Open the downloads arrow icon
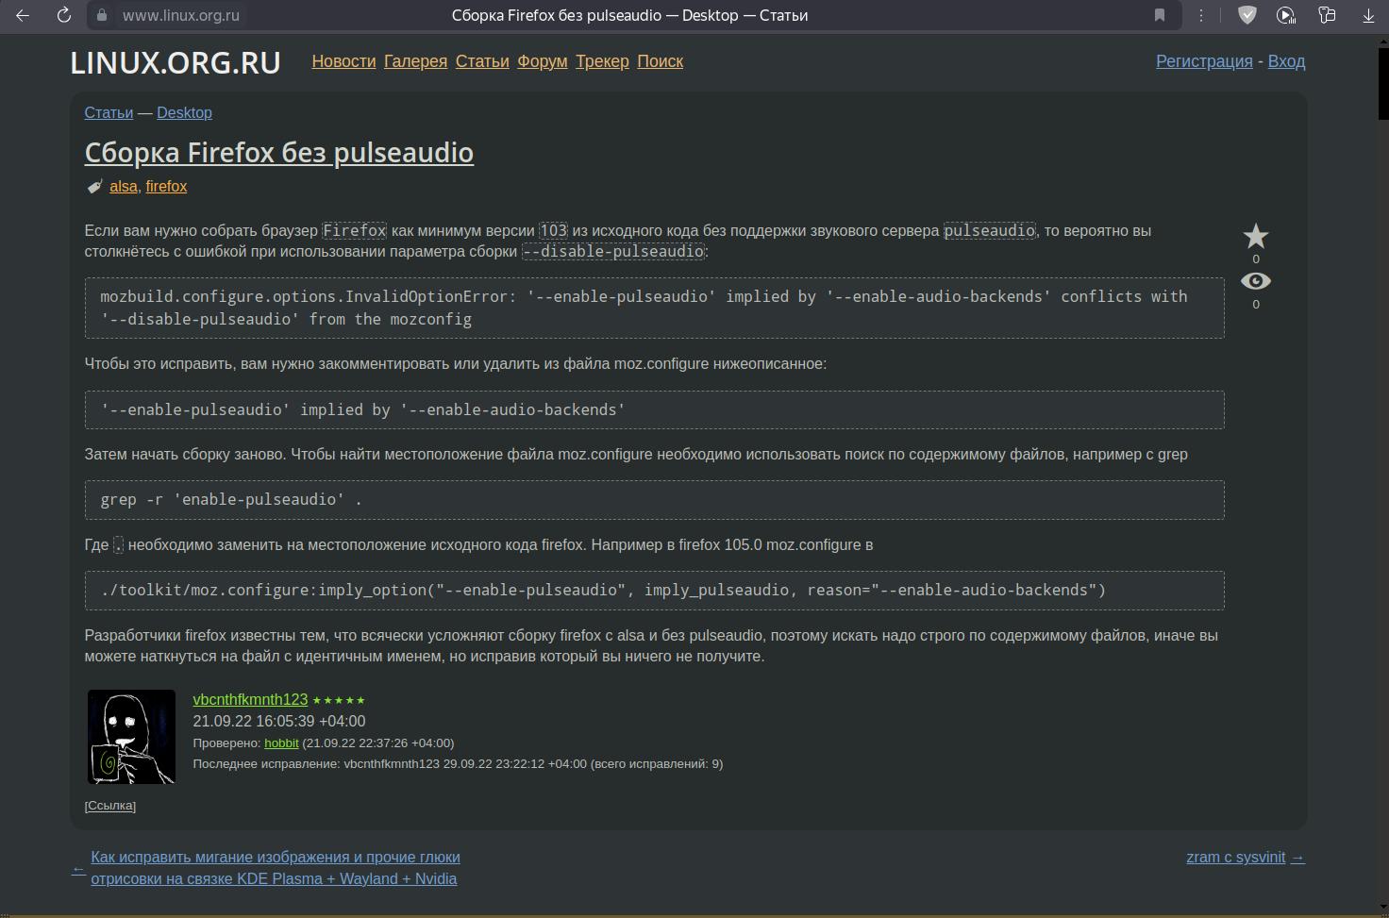The image size is (1389, 918). point(1368,15)
